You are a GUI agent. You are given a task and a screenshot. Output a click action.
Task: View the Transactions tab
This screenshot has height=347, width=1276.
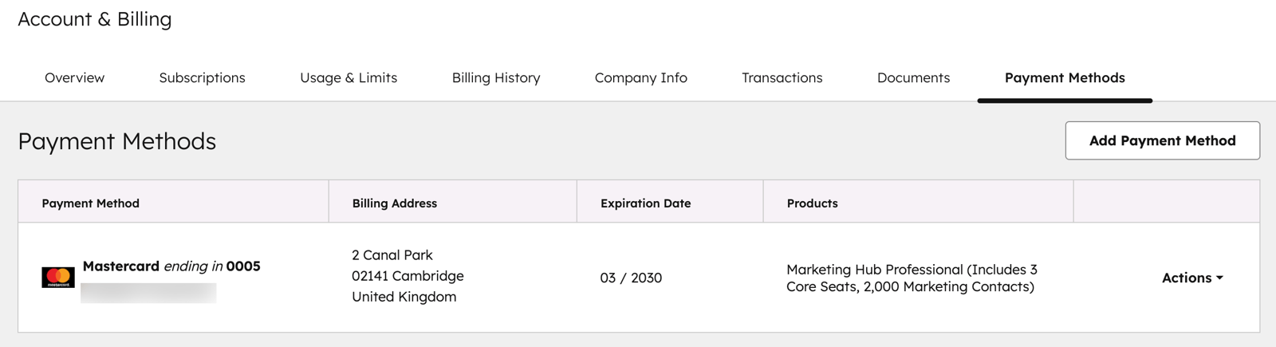(x=782, y=77)
